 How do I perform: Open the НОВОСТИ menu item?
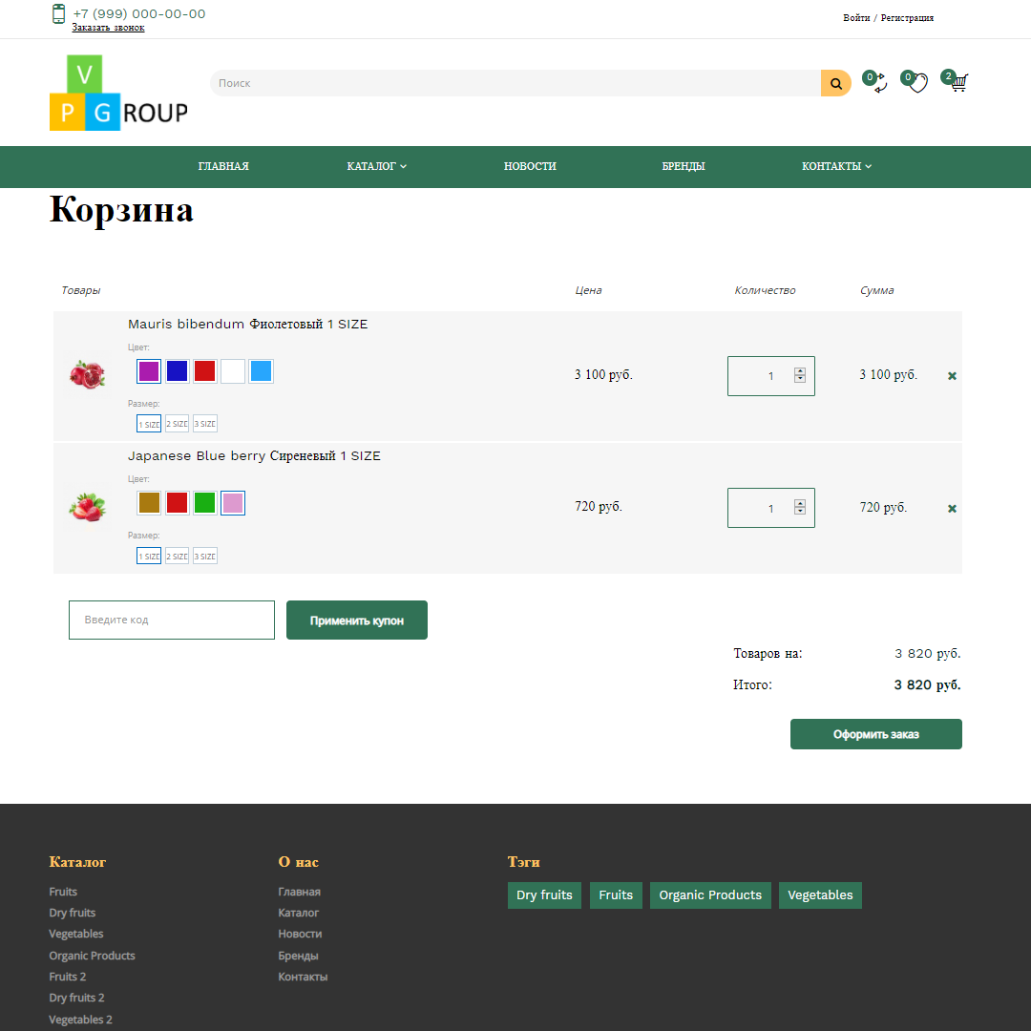530,166
